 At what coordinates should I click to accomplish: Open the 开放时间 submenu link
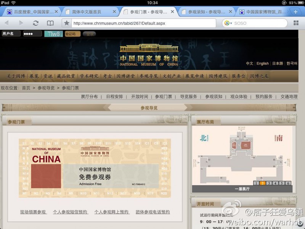coord(140,97)
